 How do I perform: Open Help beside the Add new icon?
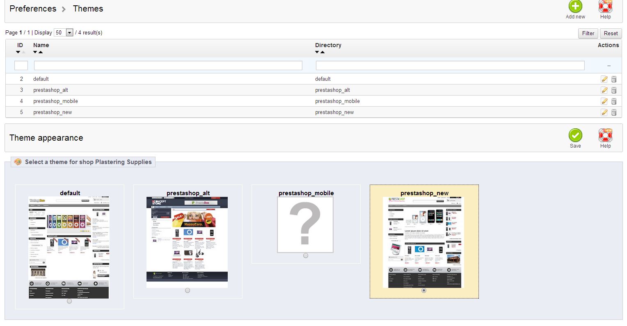(x=605, y=6)
